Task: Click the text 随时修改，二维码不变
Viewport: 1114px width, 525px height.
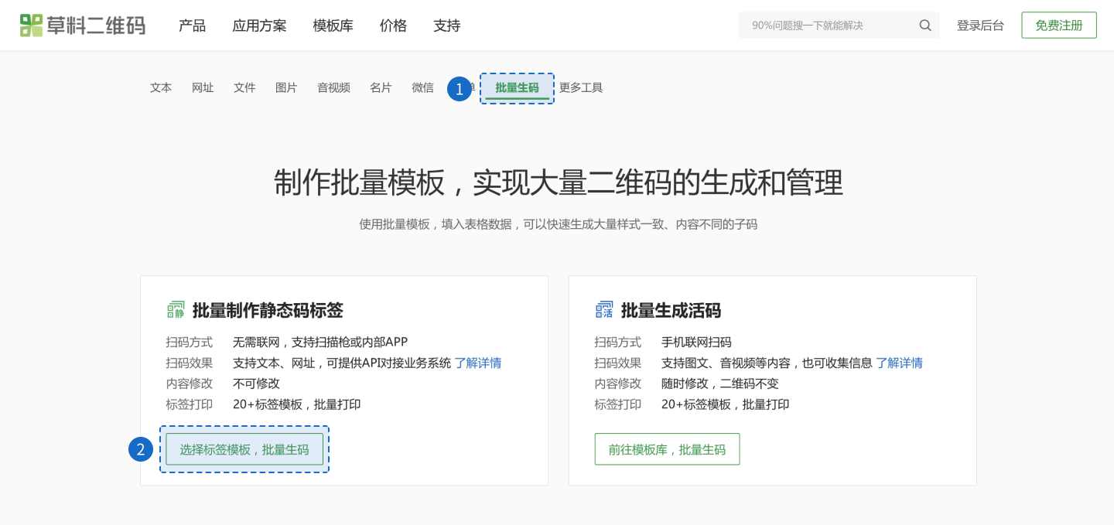Action: [720, 384]
